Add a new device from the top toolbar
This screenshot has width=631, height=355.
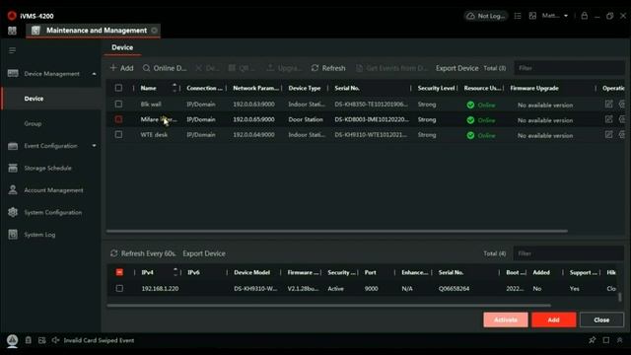[x=122, y=68]
